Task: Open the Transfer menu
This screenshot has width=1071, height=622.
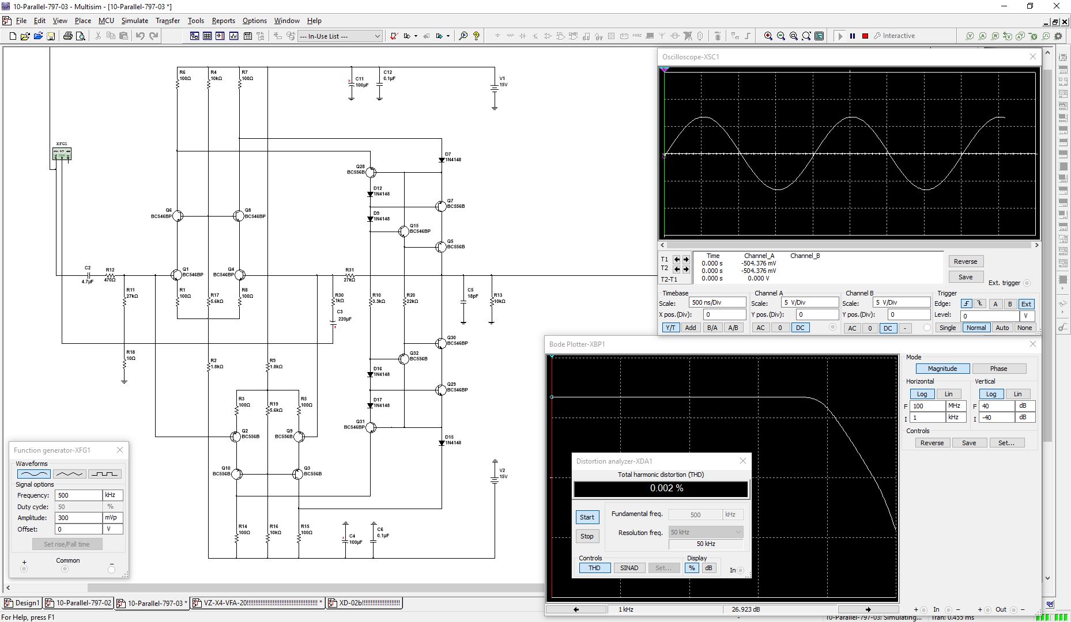Action: [168, 21]
